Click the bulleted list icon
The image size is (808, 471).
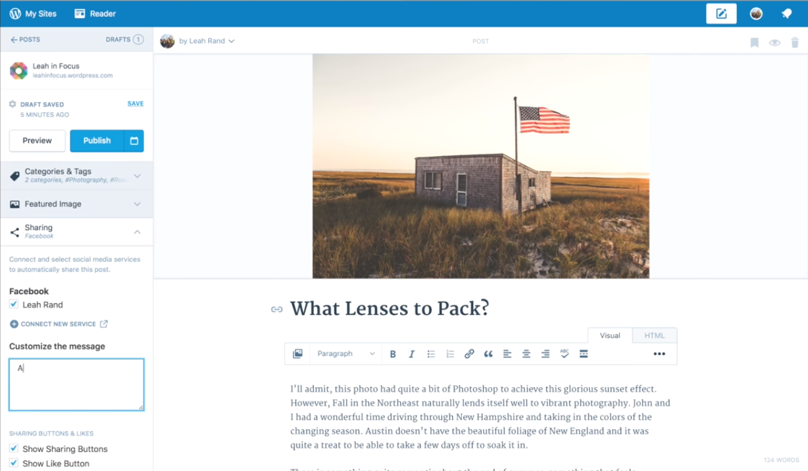431,354
